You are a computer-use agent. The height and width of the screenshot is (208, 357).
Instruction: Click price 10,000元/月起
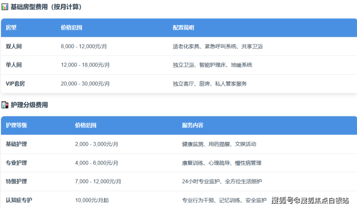click(92, 200)
